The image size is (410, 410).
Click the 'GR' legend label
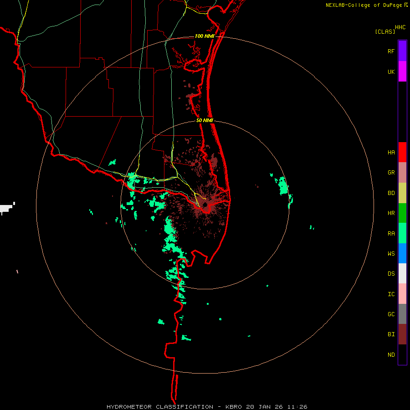[391, 173]
